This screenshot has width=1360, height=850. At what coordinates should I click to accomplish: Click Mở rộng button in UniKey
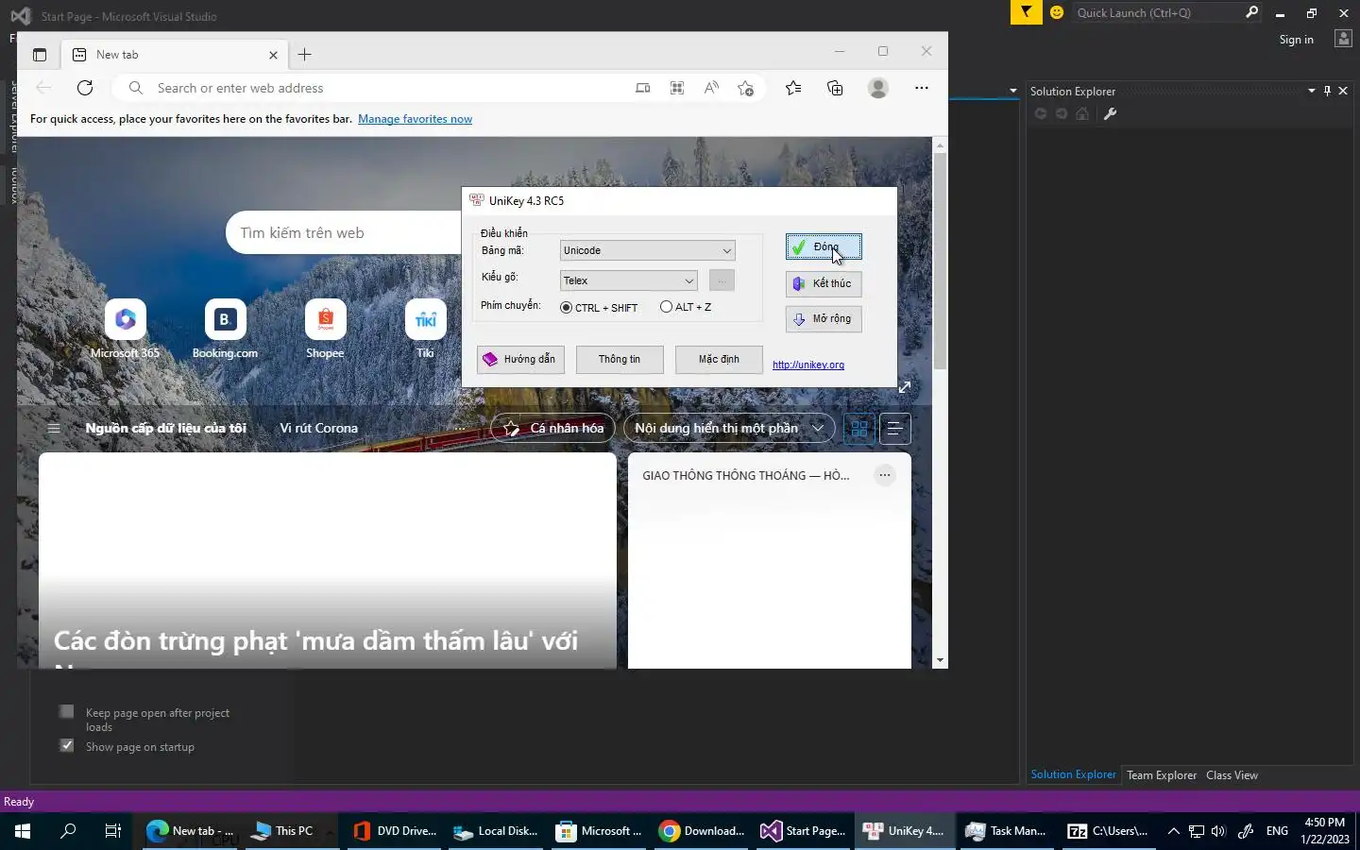(824, 319)
